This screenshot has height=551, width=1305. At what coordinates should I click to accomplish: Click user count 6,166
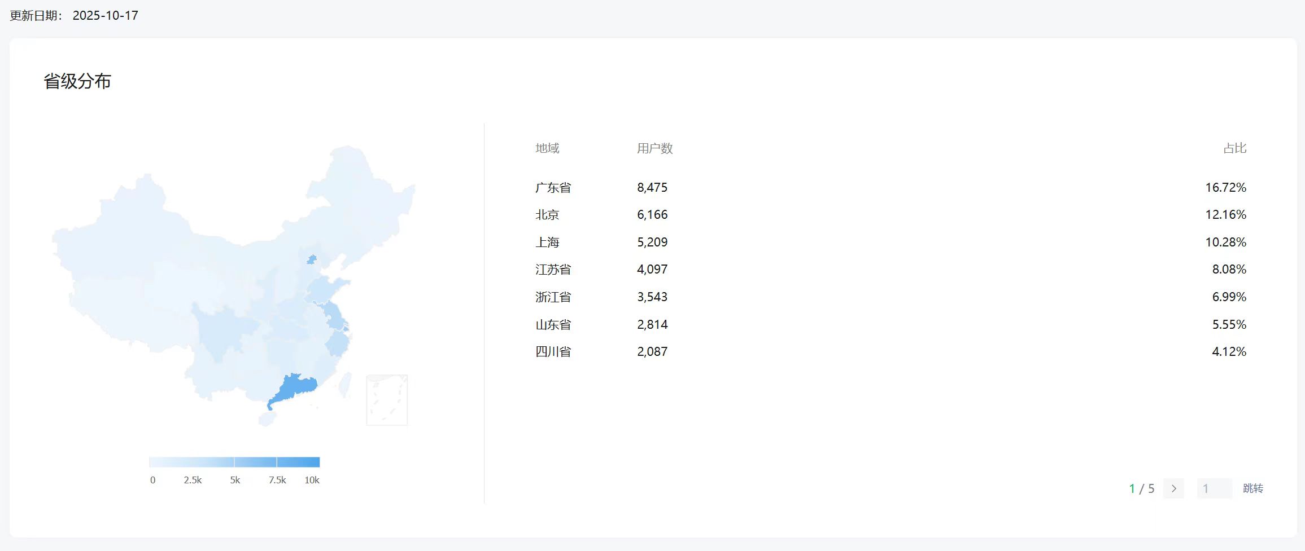(x=652, y=215)
